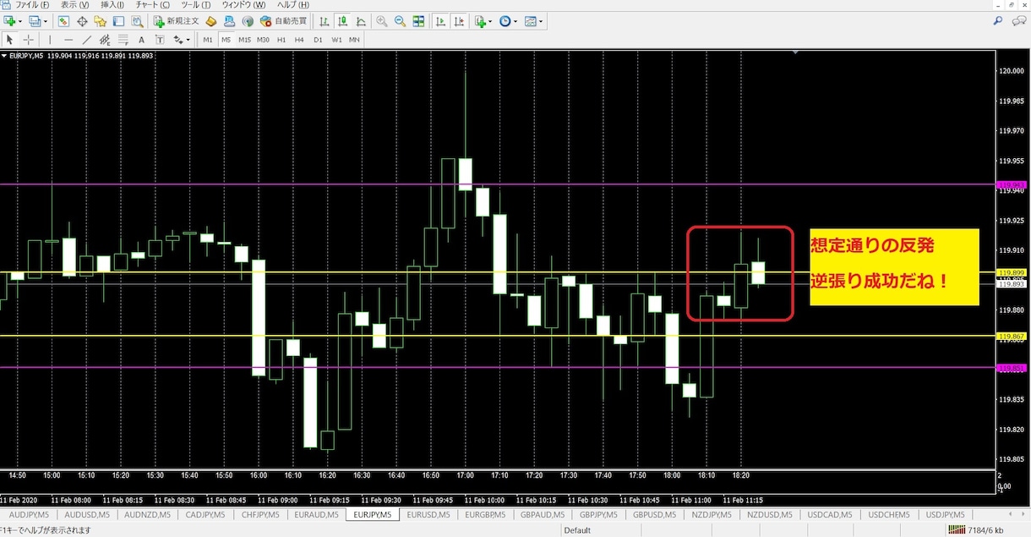Image resolution: width=1031 pixels, height=537 pixels.
Task: Open the Templates dropdown arrow
Action: coord(541,21)
